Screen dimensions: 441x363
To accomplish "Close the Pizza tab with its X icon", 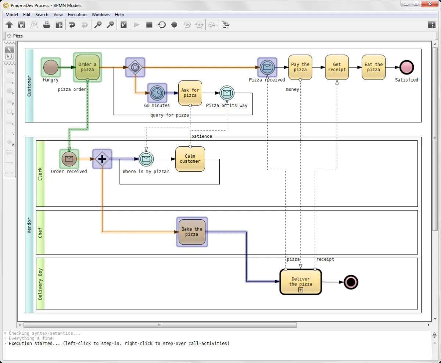I will (x=9, y=36).
